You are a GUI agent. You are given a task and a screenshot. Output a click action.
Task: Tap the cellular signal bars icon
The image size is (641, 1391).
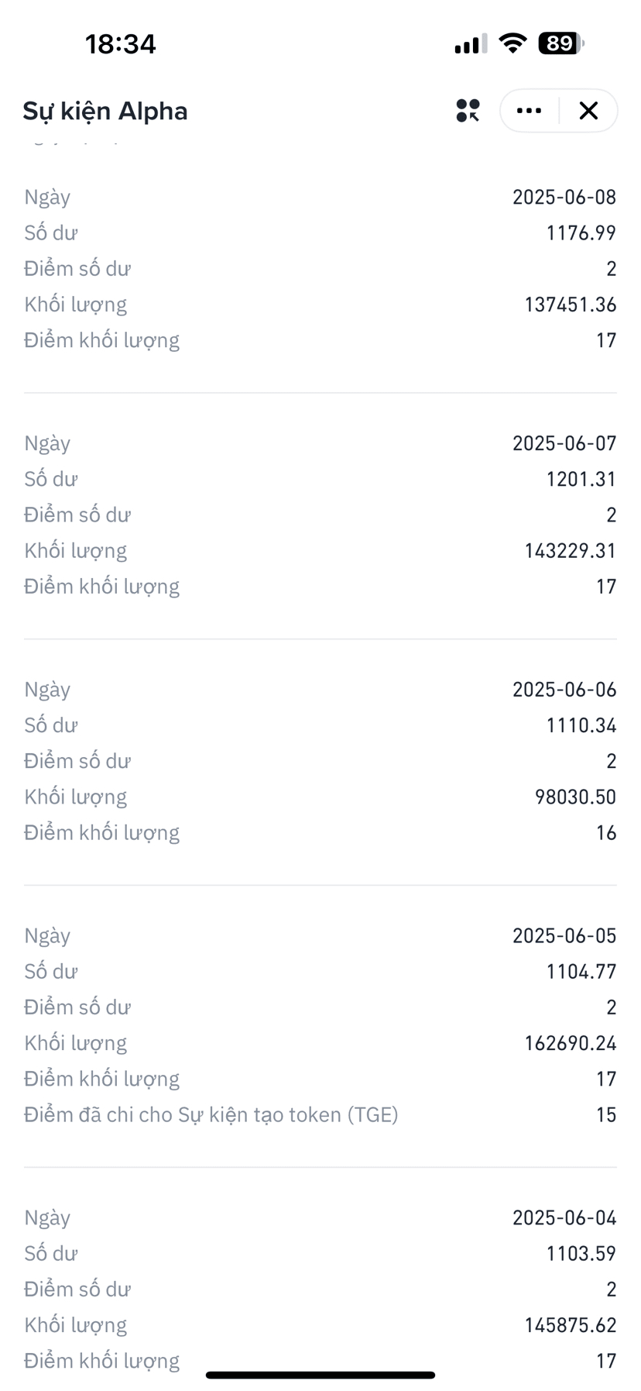[x=471, y=44]
